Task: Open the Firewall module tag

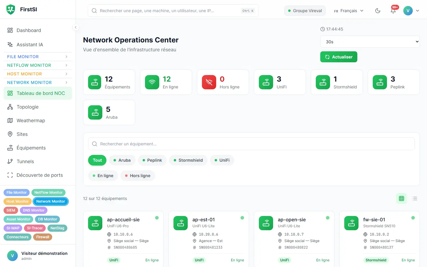Action: point(43,237)
